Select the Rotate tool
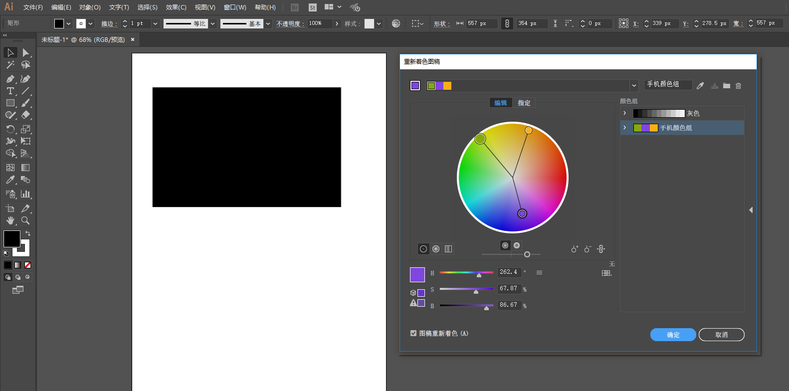Viewport: 789px width, 391px height. click(x=10, y=129)
